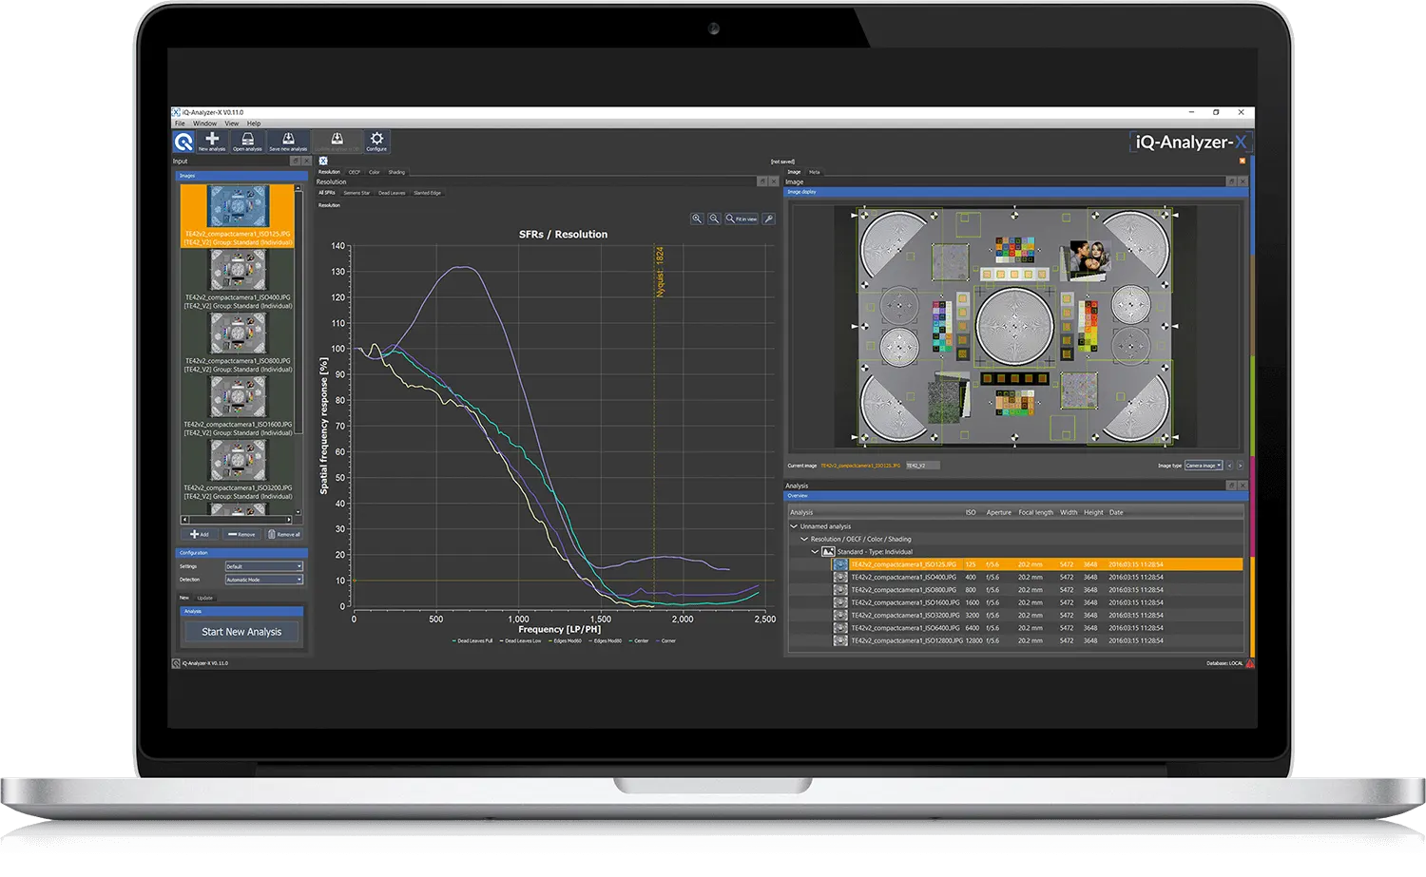Show next image with the right arrow
1426x877 pixels.
pos(1240,466)
